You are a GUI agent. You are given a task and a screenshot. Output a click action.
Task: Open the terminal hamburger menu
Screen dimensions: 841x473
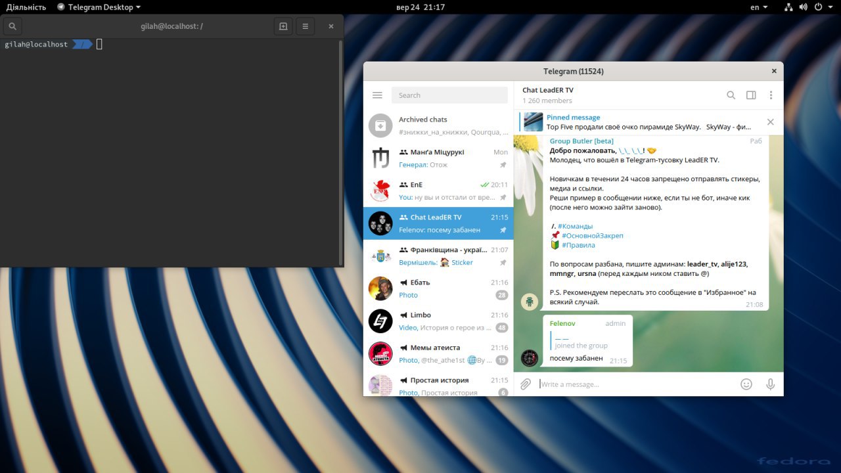point(306,26)
